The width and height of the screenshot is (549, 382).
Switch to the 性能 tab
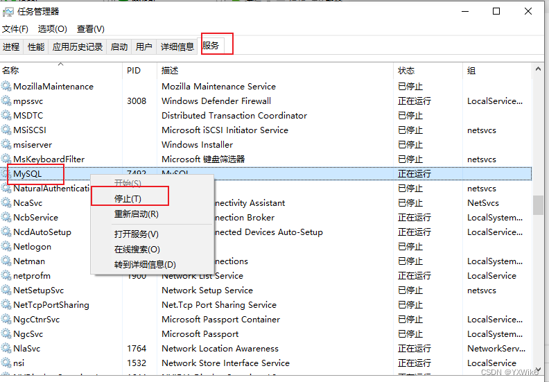point(36,46)
